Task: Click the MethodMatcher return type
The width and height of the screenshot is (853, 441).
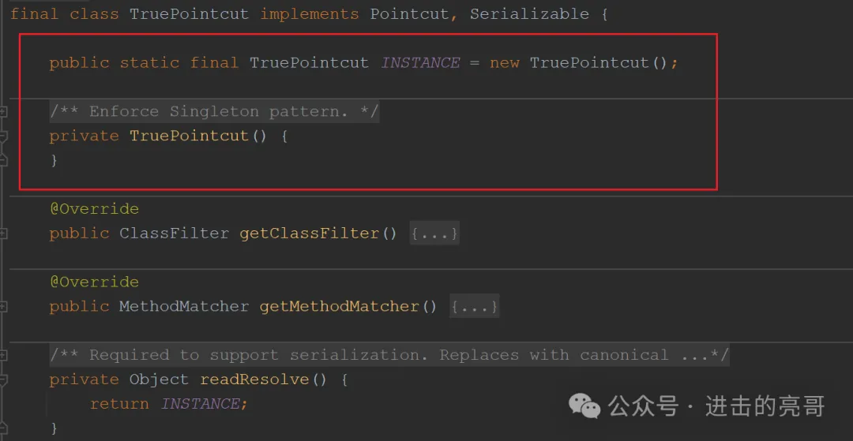Action: point(184,306)
